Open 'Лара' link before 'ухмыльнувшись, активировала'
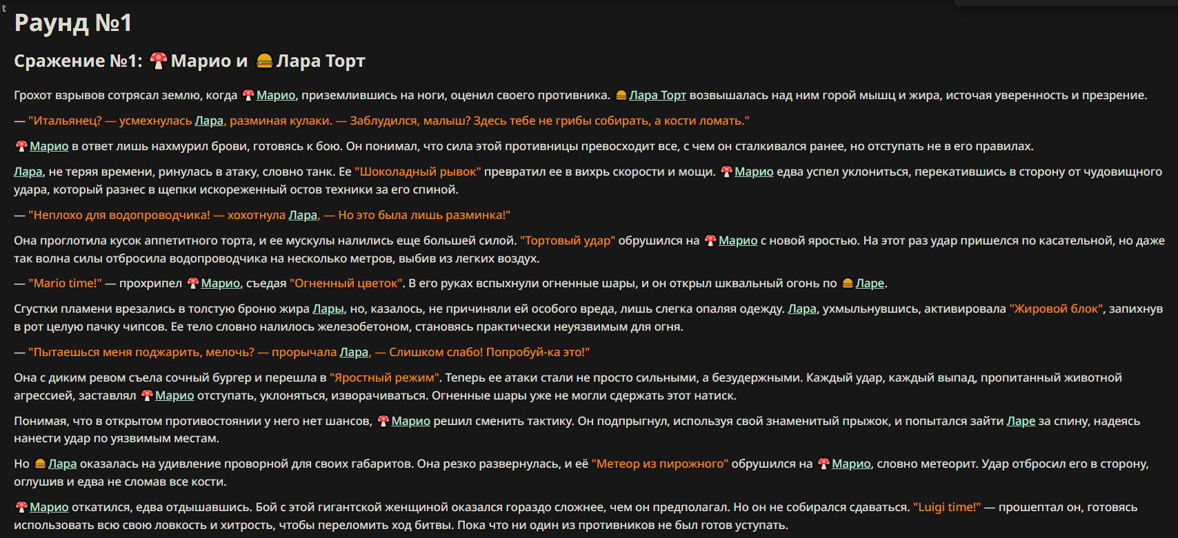This screenshot has height=538, width=1178. tap(802, 309)
